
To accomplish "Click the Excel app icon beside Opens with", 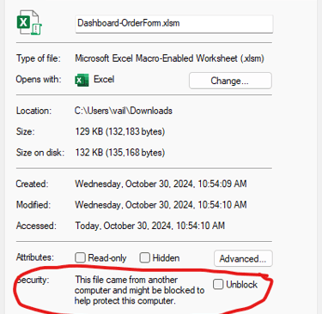I will click(x=82, y=80).
